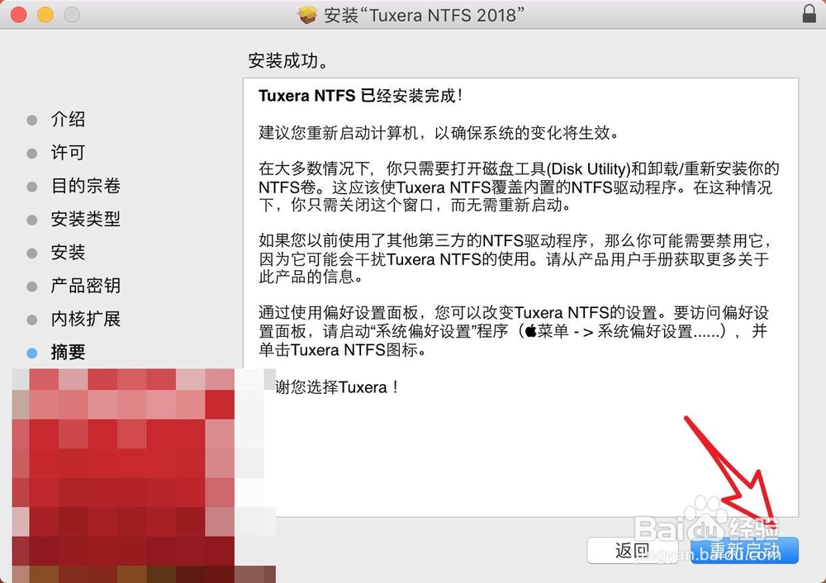The width and height of the screenshot is (826, 583).
Task: Click the window title '安装 Tuxera NTFS 2018'
Action: (424, 15)
